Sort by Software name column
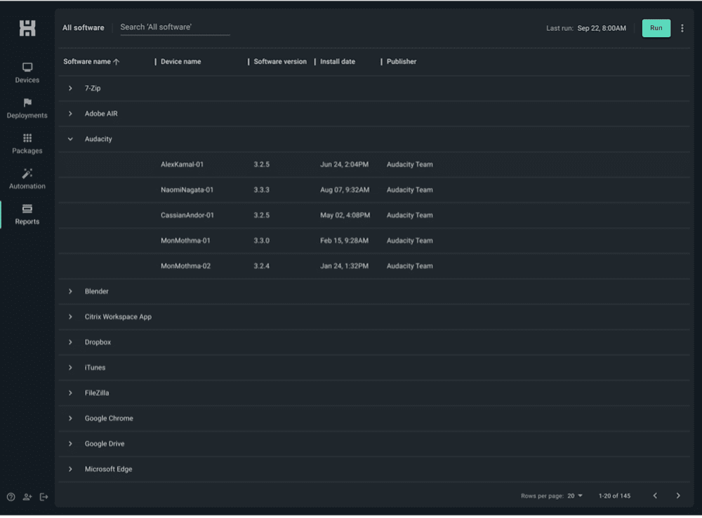 (x=91, y=62)
